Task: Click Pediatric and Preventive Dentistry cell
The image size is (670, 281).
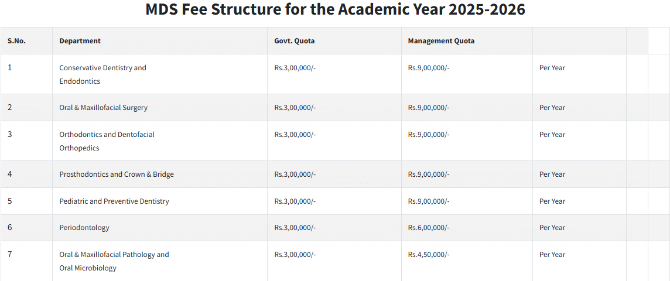Action: click(114, 201)
